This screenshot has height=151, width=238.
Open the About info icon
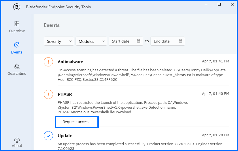[17, 140]
